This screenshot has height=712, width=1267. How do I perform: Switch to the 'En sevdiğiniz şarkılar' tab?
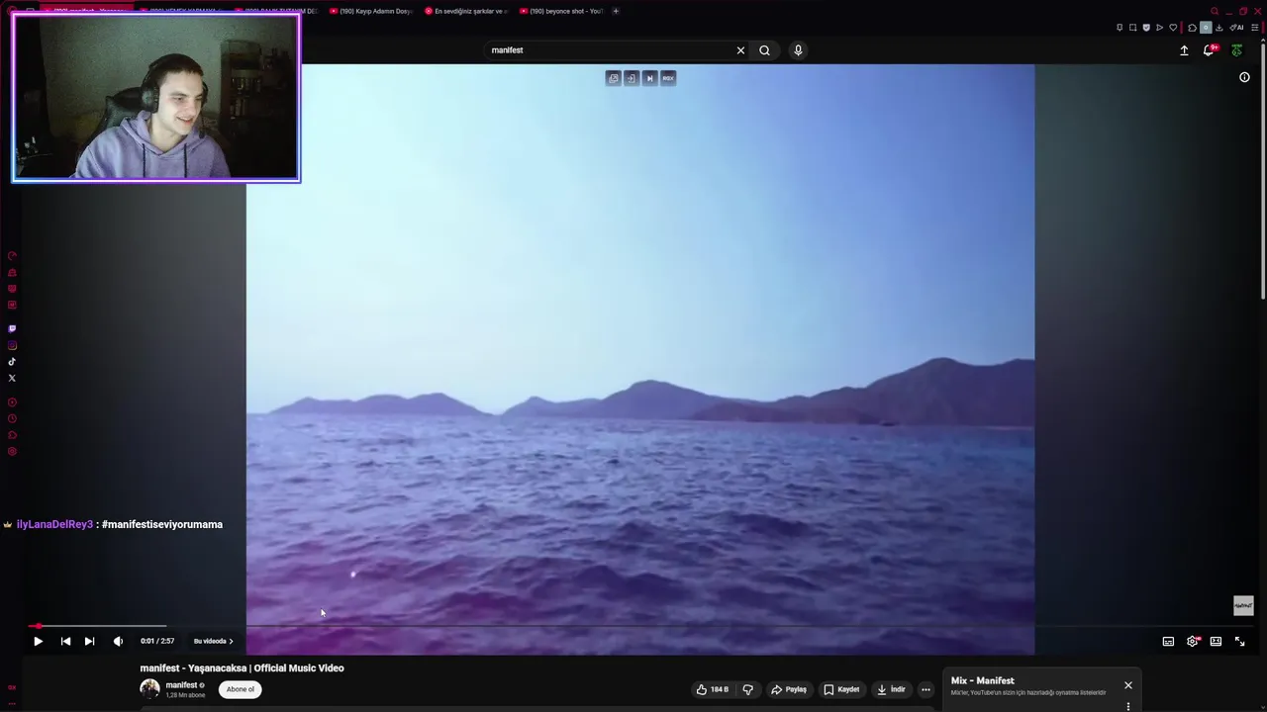tap(465, 11)
